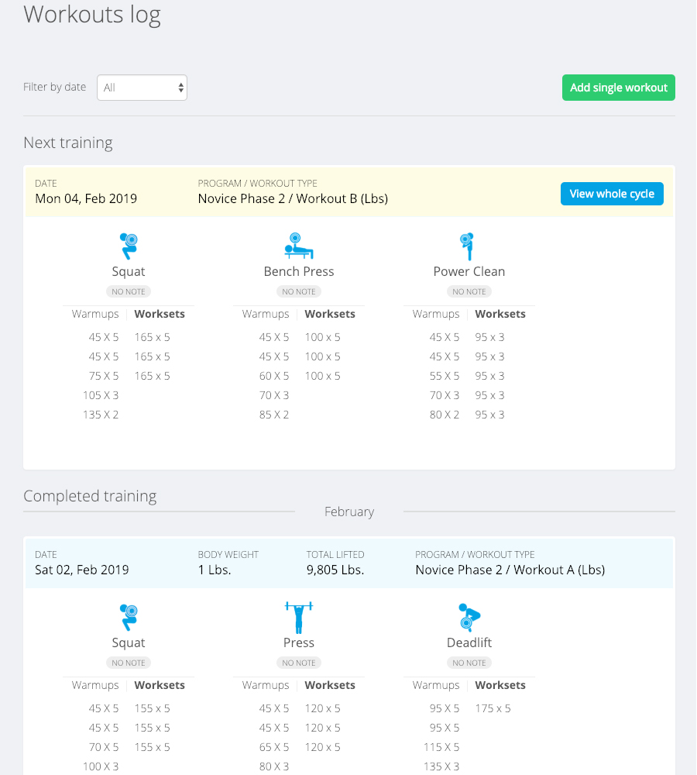Click the Mon 04, Feb 2019 workout date
Screen dimensions: 697x775
pyautogui.click(x=86, y=198)
